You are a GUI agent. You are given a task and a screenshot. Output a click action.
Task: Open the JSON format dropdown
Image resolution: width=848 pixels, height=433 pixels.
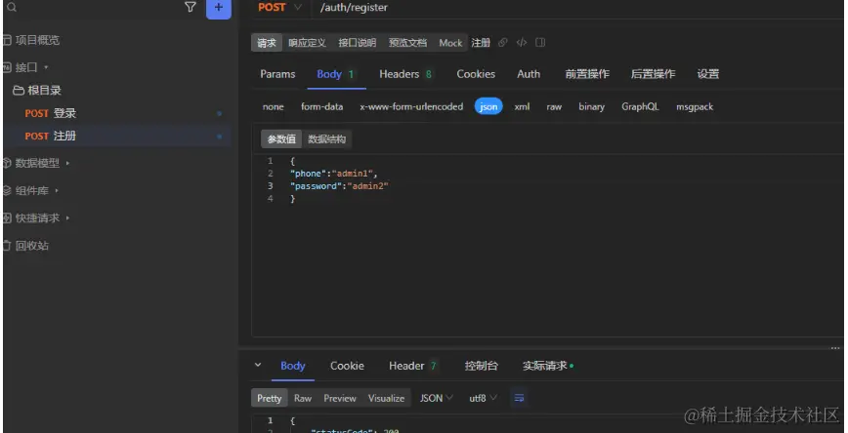tap(437, 399)
